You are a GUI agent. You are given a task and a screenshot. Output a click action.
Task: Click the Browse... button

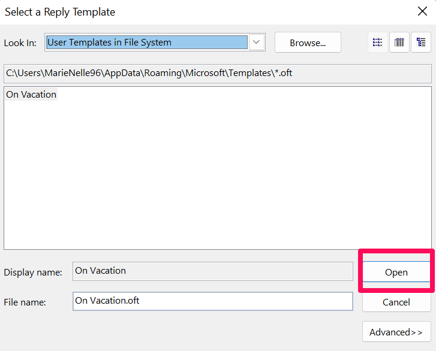point(308,43)
